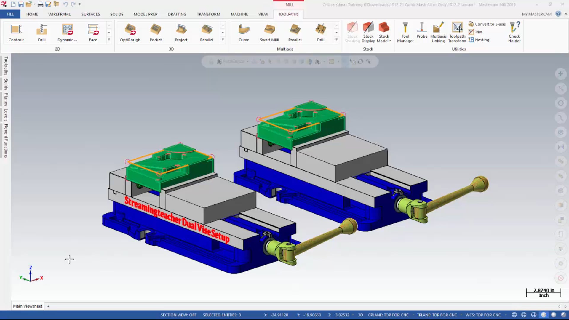Collapse the ribbon with the chevron
The image size is (569, 320).
point(566,14)
